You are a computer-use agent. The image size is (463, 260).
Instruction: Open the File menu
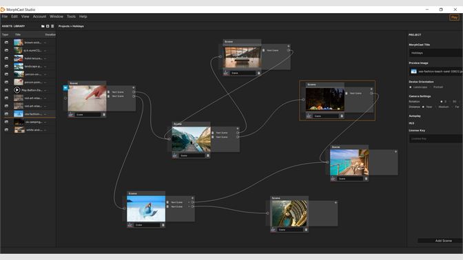pyautogui.click(x=5, y=17)
